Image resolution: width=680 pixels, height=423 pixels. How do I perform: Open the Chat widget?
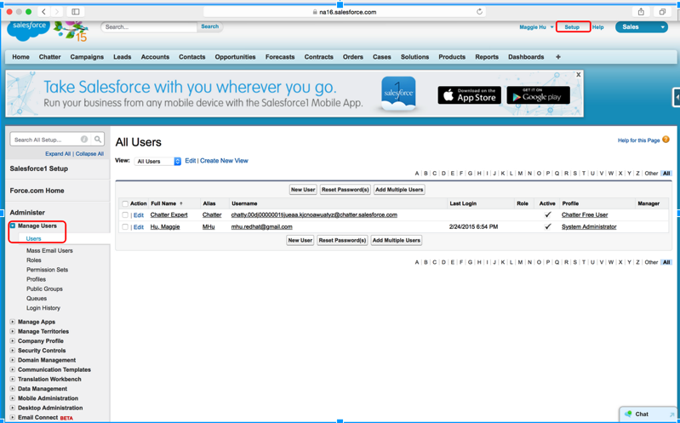648,414
